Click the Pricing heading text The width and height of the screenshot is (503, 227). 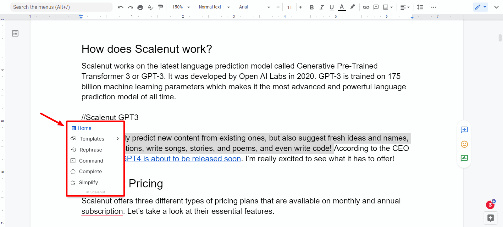pos(146,184)
